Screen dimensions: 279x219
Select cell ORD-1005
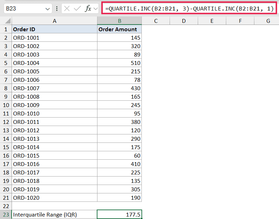[55, 71]
